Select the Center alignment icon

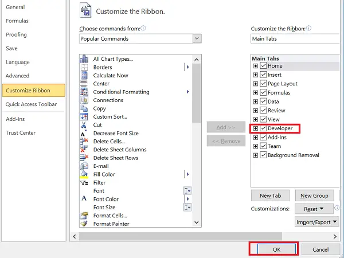84,84
